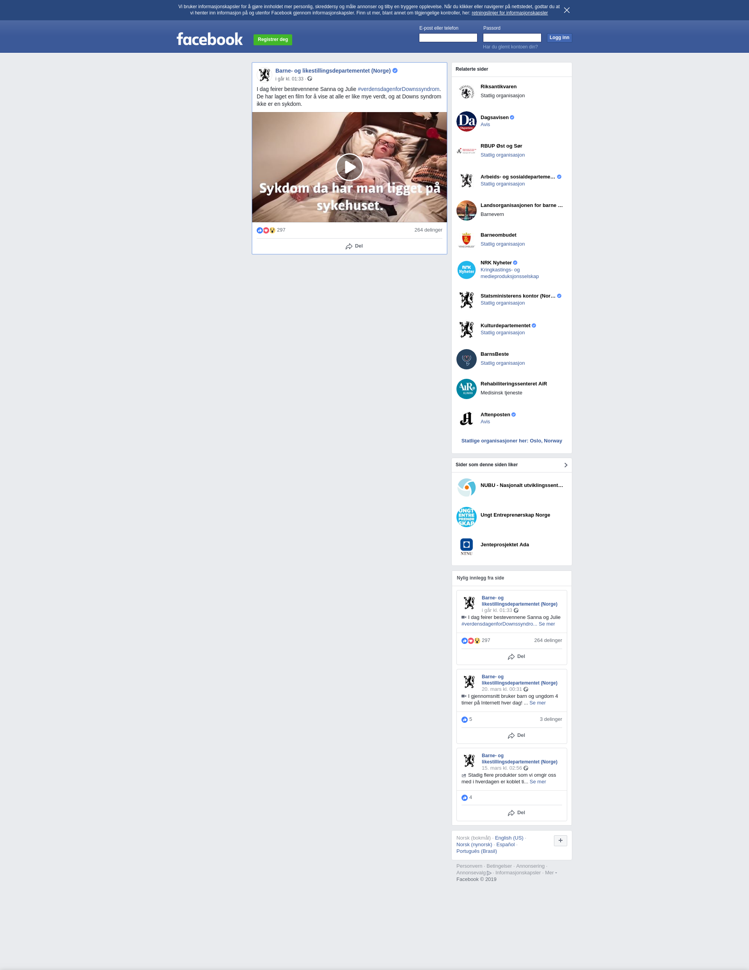Share the main post with Del

tap(354, 246)
